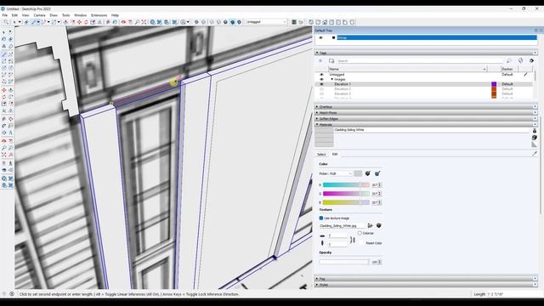The width and height of the screenshot is (544, 306).
Task: Click Match Color of Object in Model icon
Action: [x=368, y=173]
